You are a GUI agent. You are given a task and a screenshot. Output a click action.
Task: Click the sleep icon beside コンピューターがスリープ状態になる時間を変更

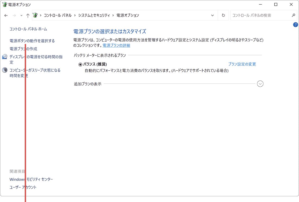(x=5, y=70)
